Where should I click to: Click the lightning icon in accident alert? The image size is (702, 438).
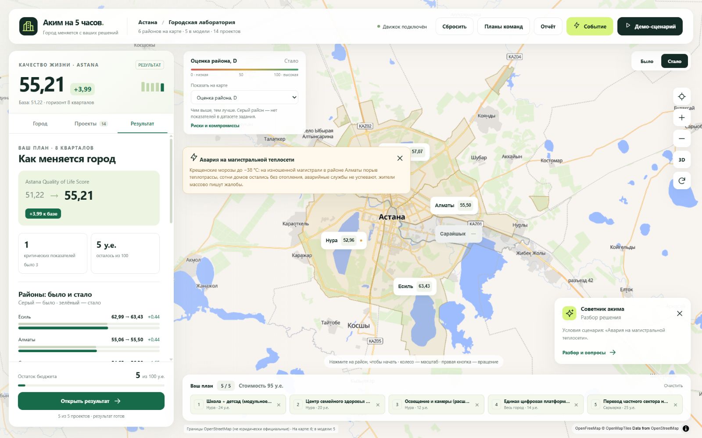coord(194,157)
